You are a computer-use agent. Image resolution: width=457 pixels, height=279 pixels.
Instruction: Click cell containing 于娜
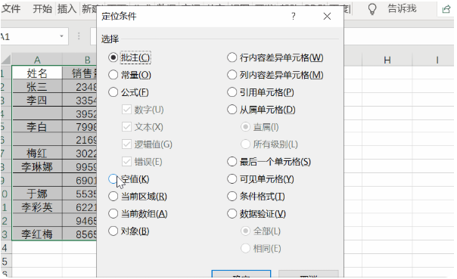[37, 194]
